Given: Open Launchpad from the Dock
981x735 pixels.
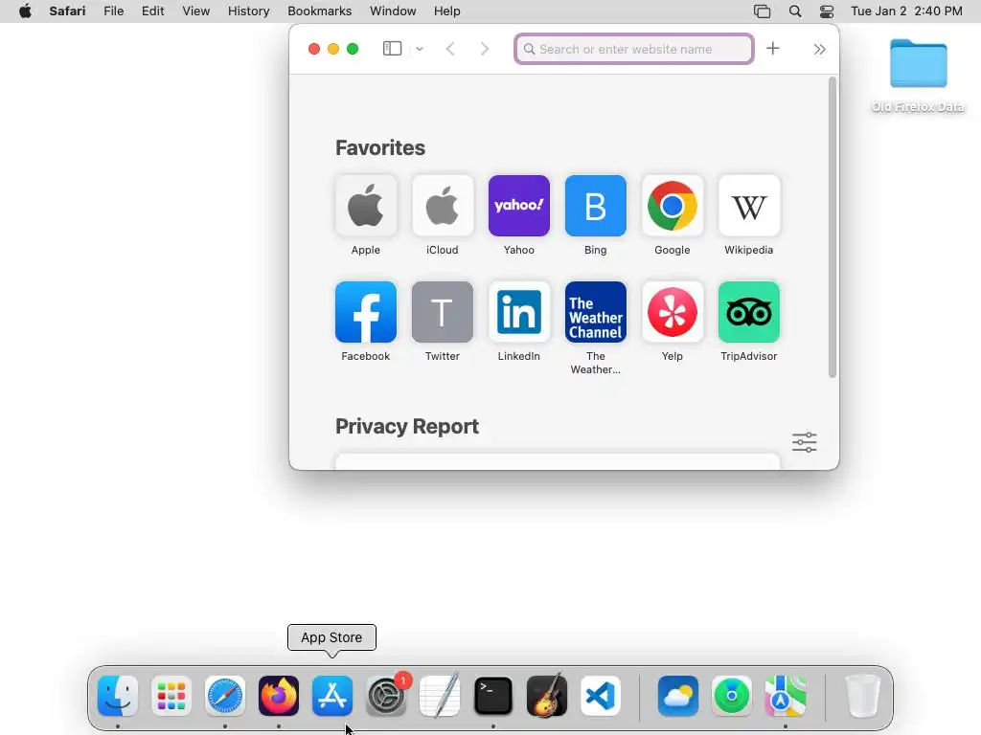Looking at the screenshot, I should [171, 696].
